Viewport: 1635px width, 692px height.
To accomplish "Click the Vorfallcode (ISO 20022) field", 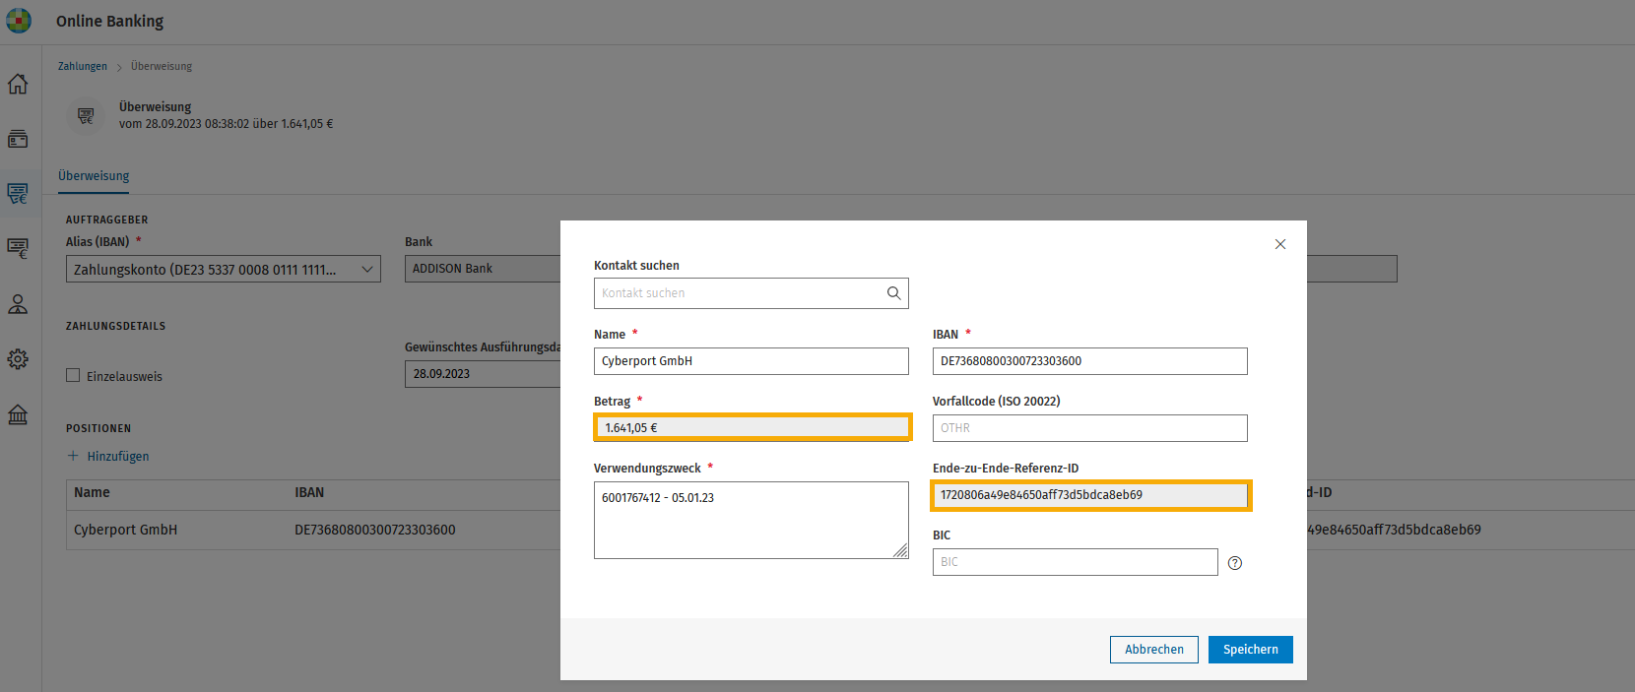I will tap(1090, 428).
